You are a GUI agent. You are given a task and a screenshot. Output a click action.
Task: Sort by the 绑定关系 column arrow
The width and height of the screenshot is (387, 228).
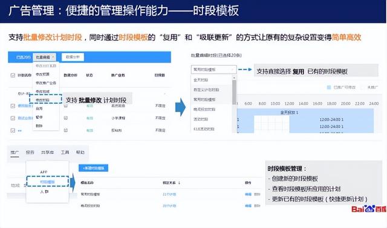(x=179, y=183)
